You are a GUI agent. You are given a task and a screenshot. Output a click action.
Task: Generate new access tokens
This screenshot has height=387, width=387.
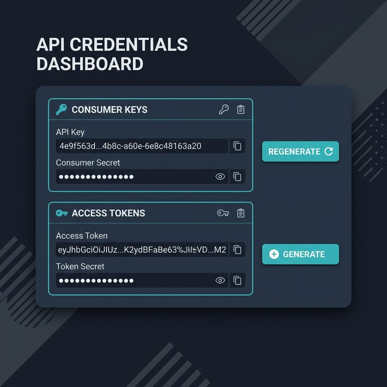(300, 254)
